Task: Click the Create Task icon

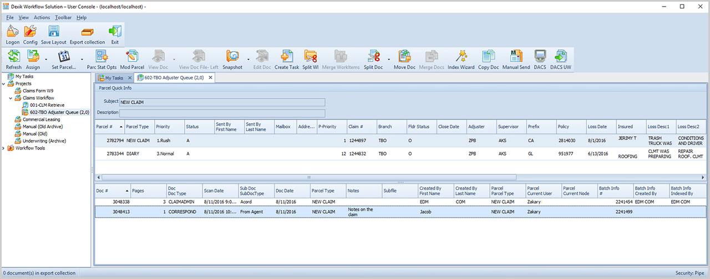Action: tap(286, 56)
